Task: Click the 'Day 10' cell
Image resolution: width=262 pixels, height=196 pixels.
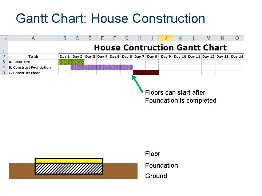Action: (180, 56)
